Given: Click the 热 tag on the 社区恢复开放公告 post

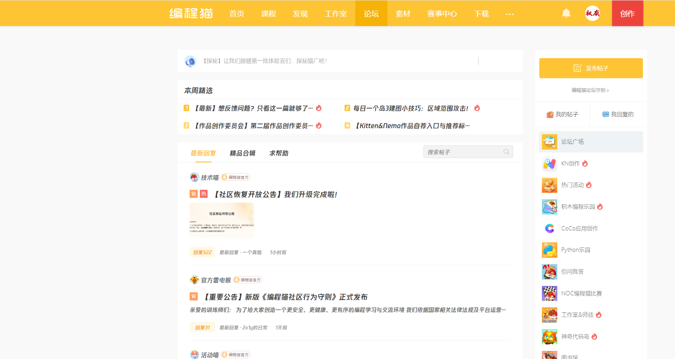Looking at the screenshot, I should pyautogui.click(x=204, y=194).
